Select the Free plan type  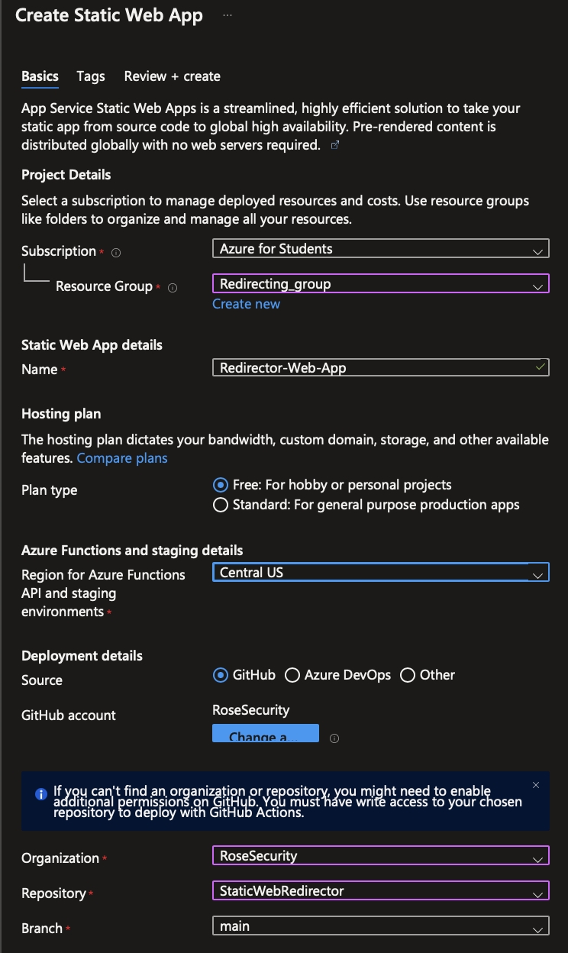pyautogui.click(x=221, y=485)
